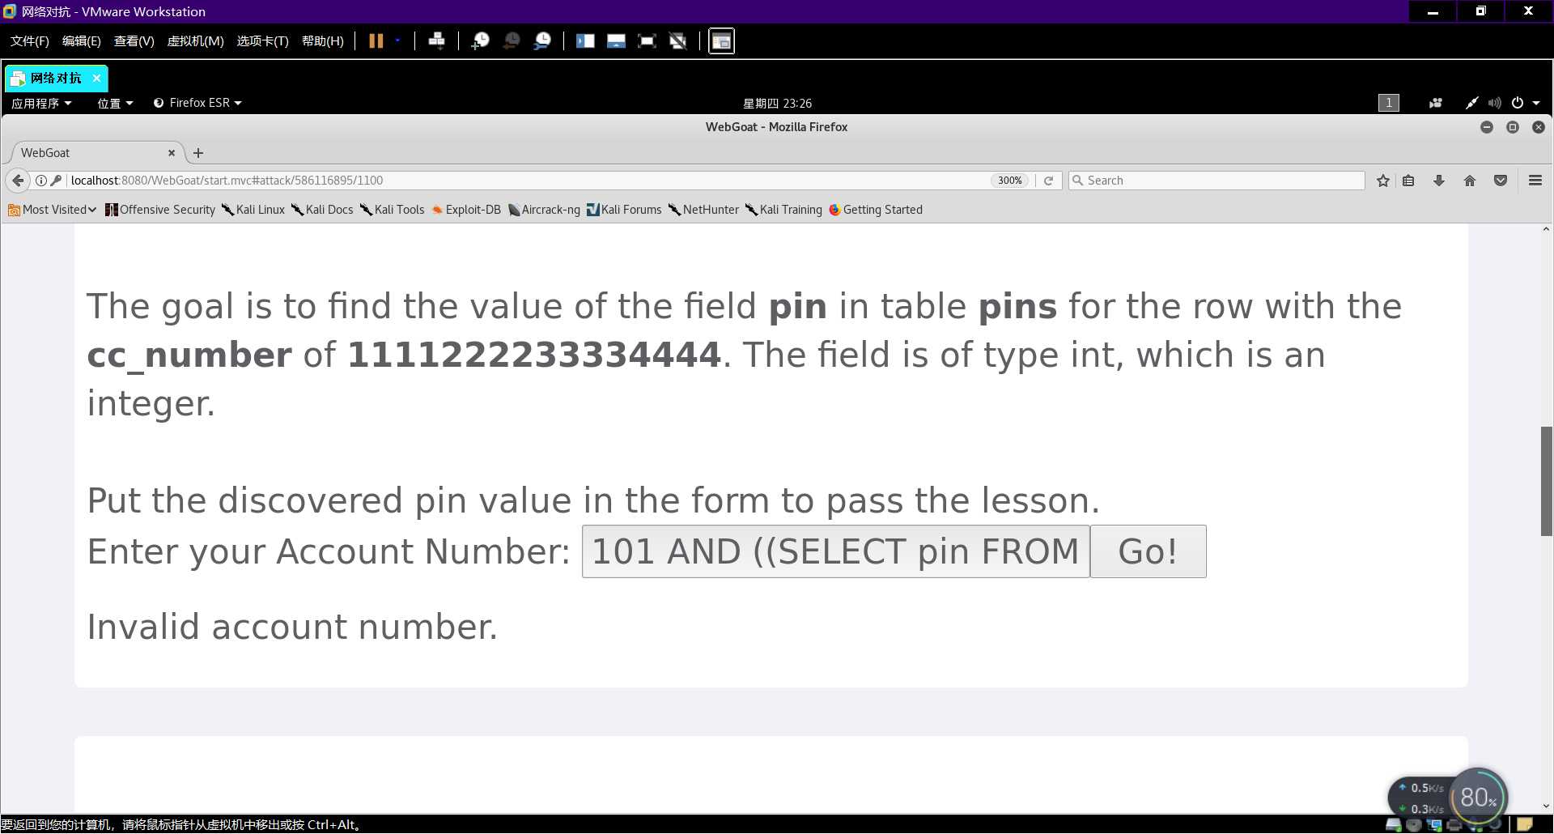Take a VM snapshot with the clock-plus icon

point(480,40)
